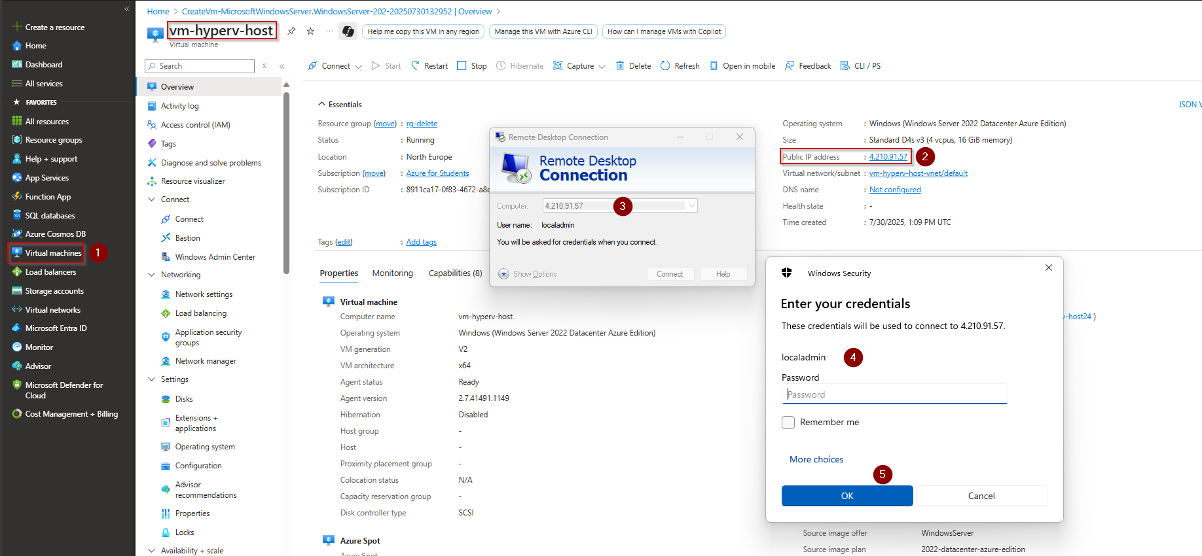Click Connect button in Remote Desktop
This screenshot has width=1202, height=556.
(x=670, y=274)
